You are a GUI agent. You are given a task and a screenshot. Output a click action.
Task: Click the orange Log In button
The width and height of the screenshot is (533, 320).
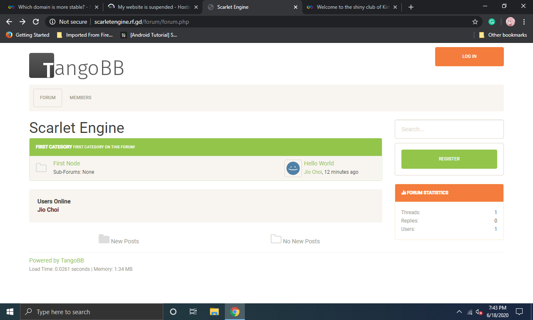click(469, 57)
